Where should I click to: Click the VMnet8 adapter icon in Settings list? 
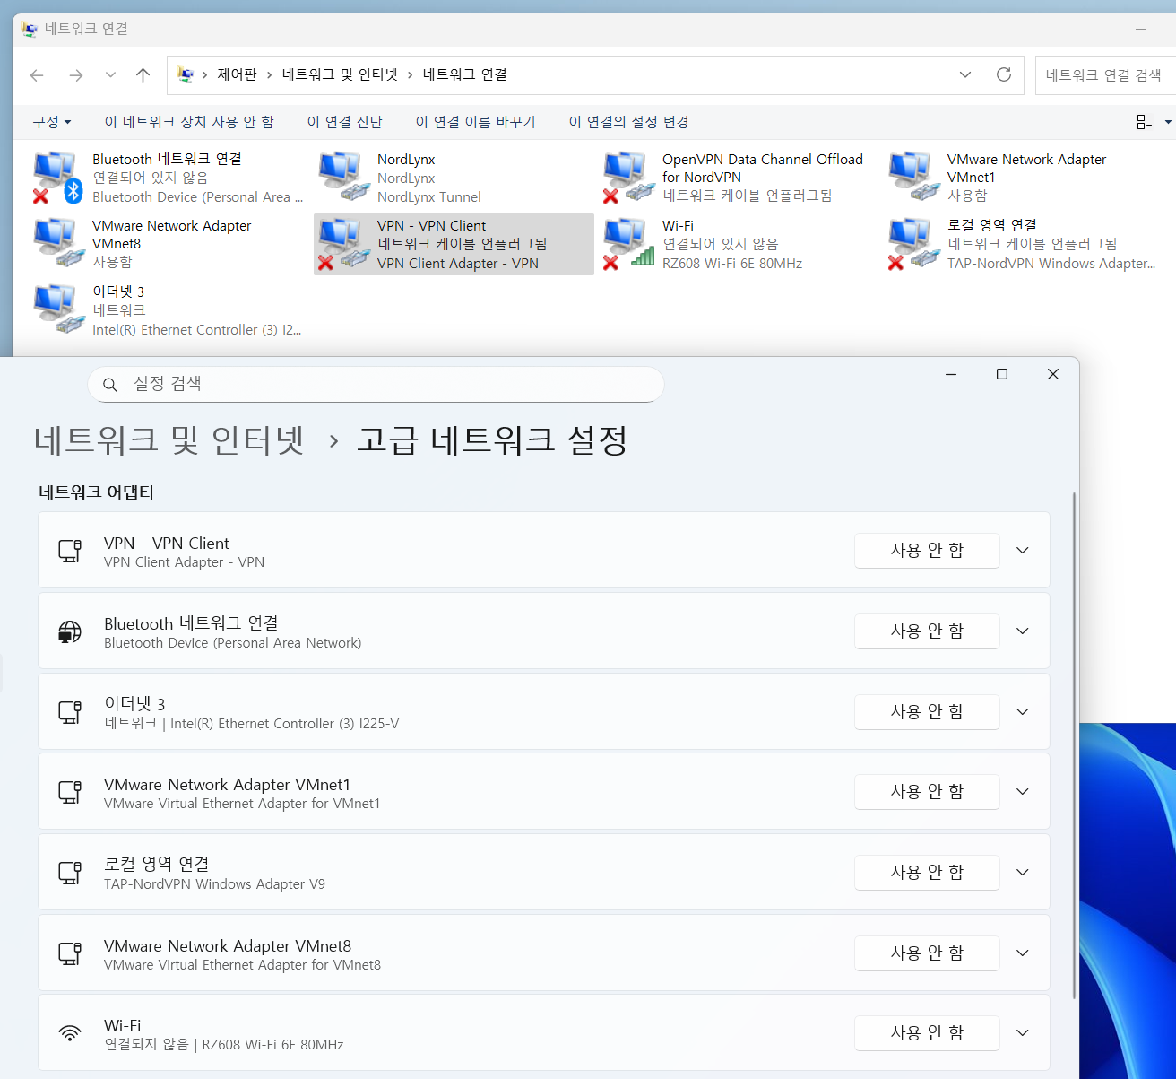point(70,953)
